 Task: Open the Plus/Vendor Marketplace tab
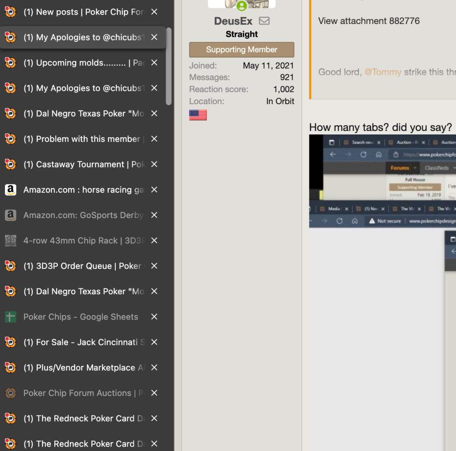pyautogui.click(x=83, y=368)
